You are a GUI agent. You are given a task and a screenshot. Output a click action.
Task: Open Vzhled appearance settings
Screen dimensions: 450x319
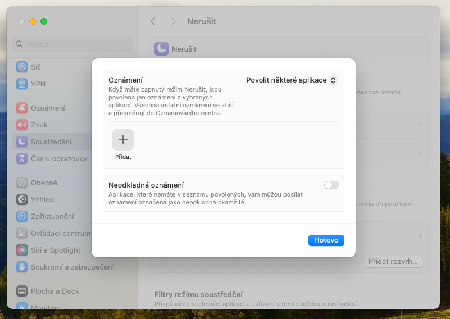(43, 199)
